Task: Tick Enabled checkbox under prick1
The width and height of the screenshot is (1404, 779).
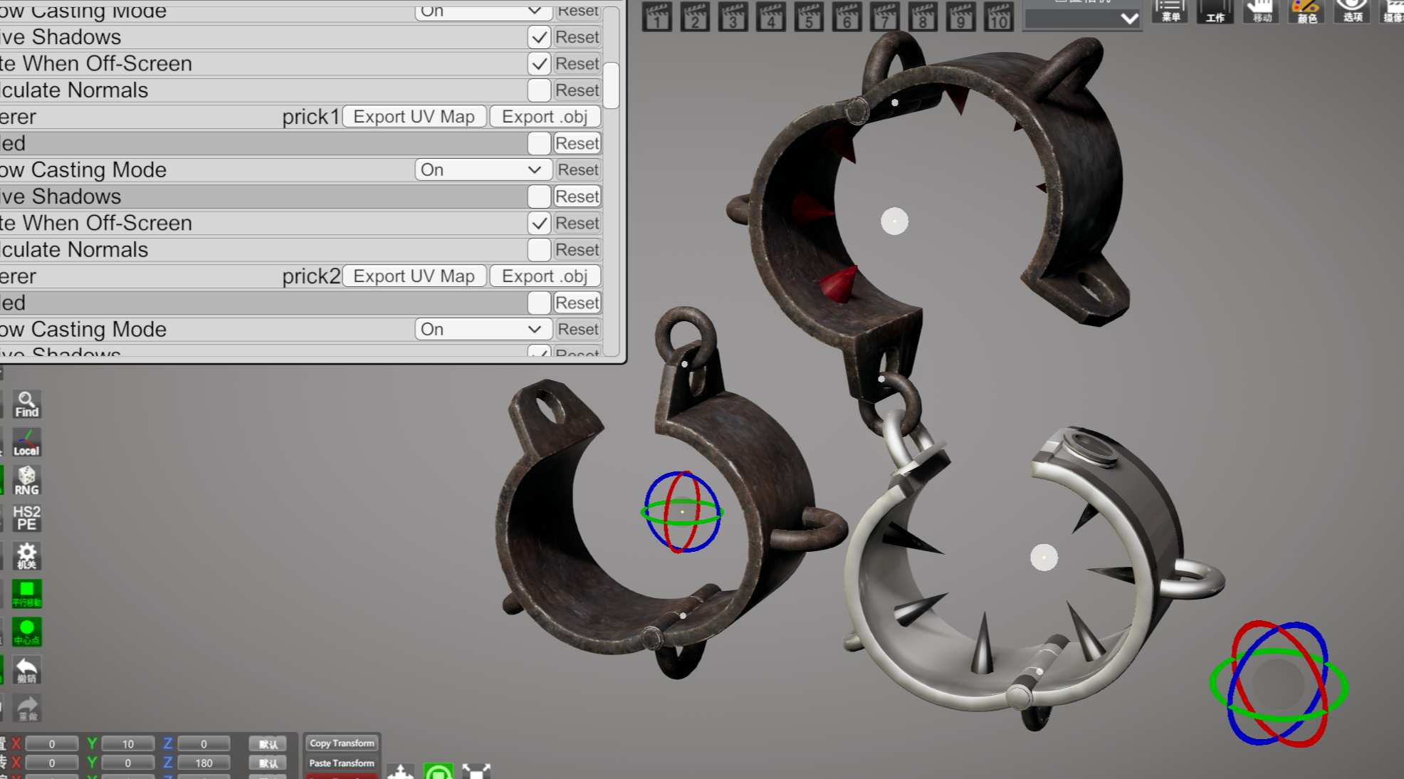Action: pyautogui.click(x=540, y=143)
